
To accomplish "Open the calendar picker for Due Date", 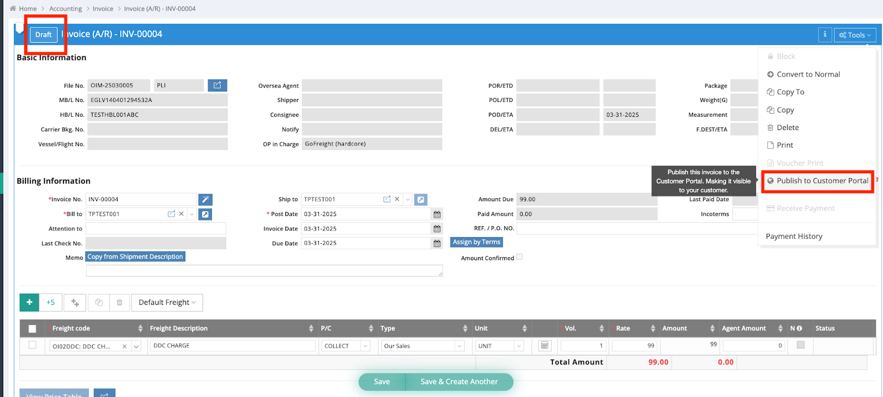I will click(x=437, y=244).
